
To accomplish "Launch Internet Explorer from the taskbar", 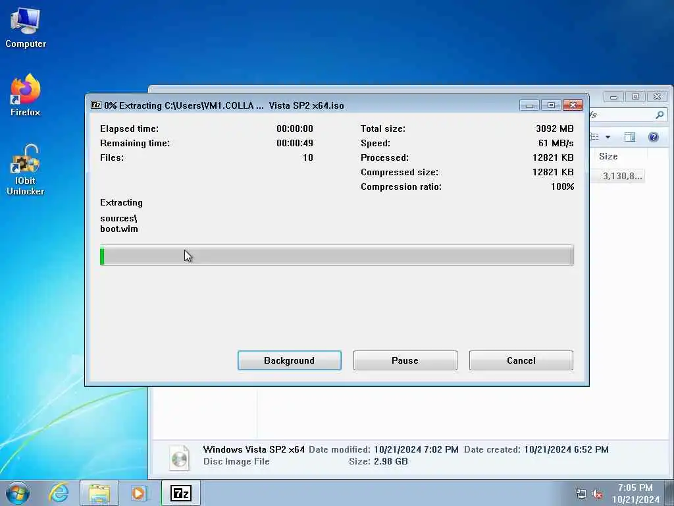I will tap(59, 493).
